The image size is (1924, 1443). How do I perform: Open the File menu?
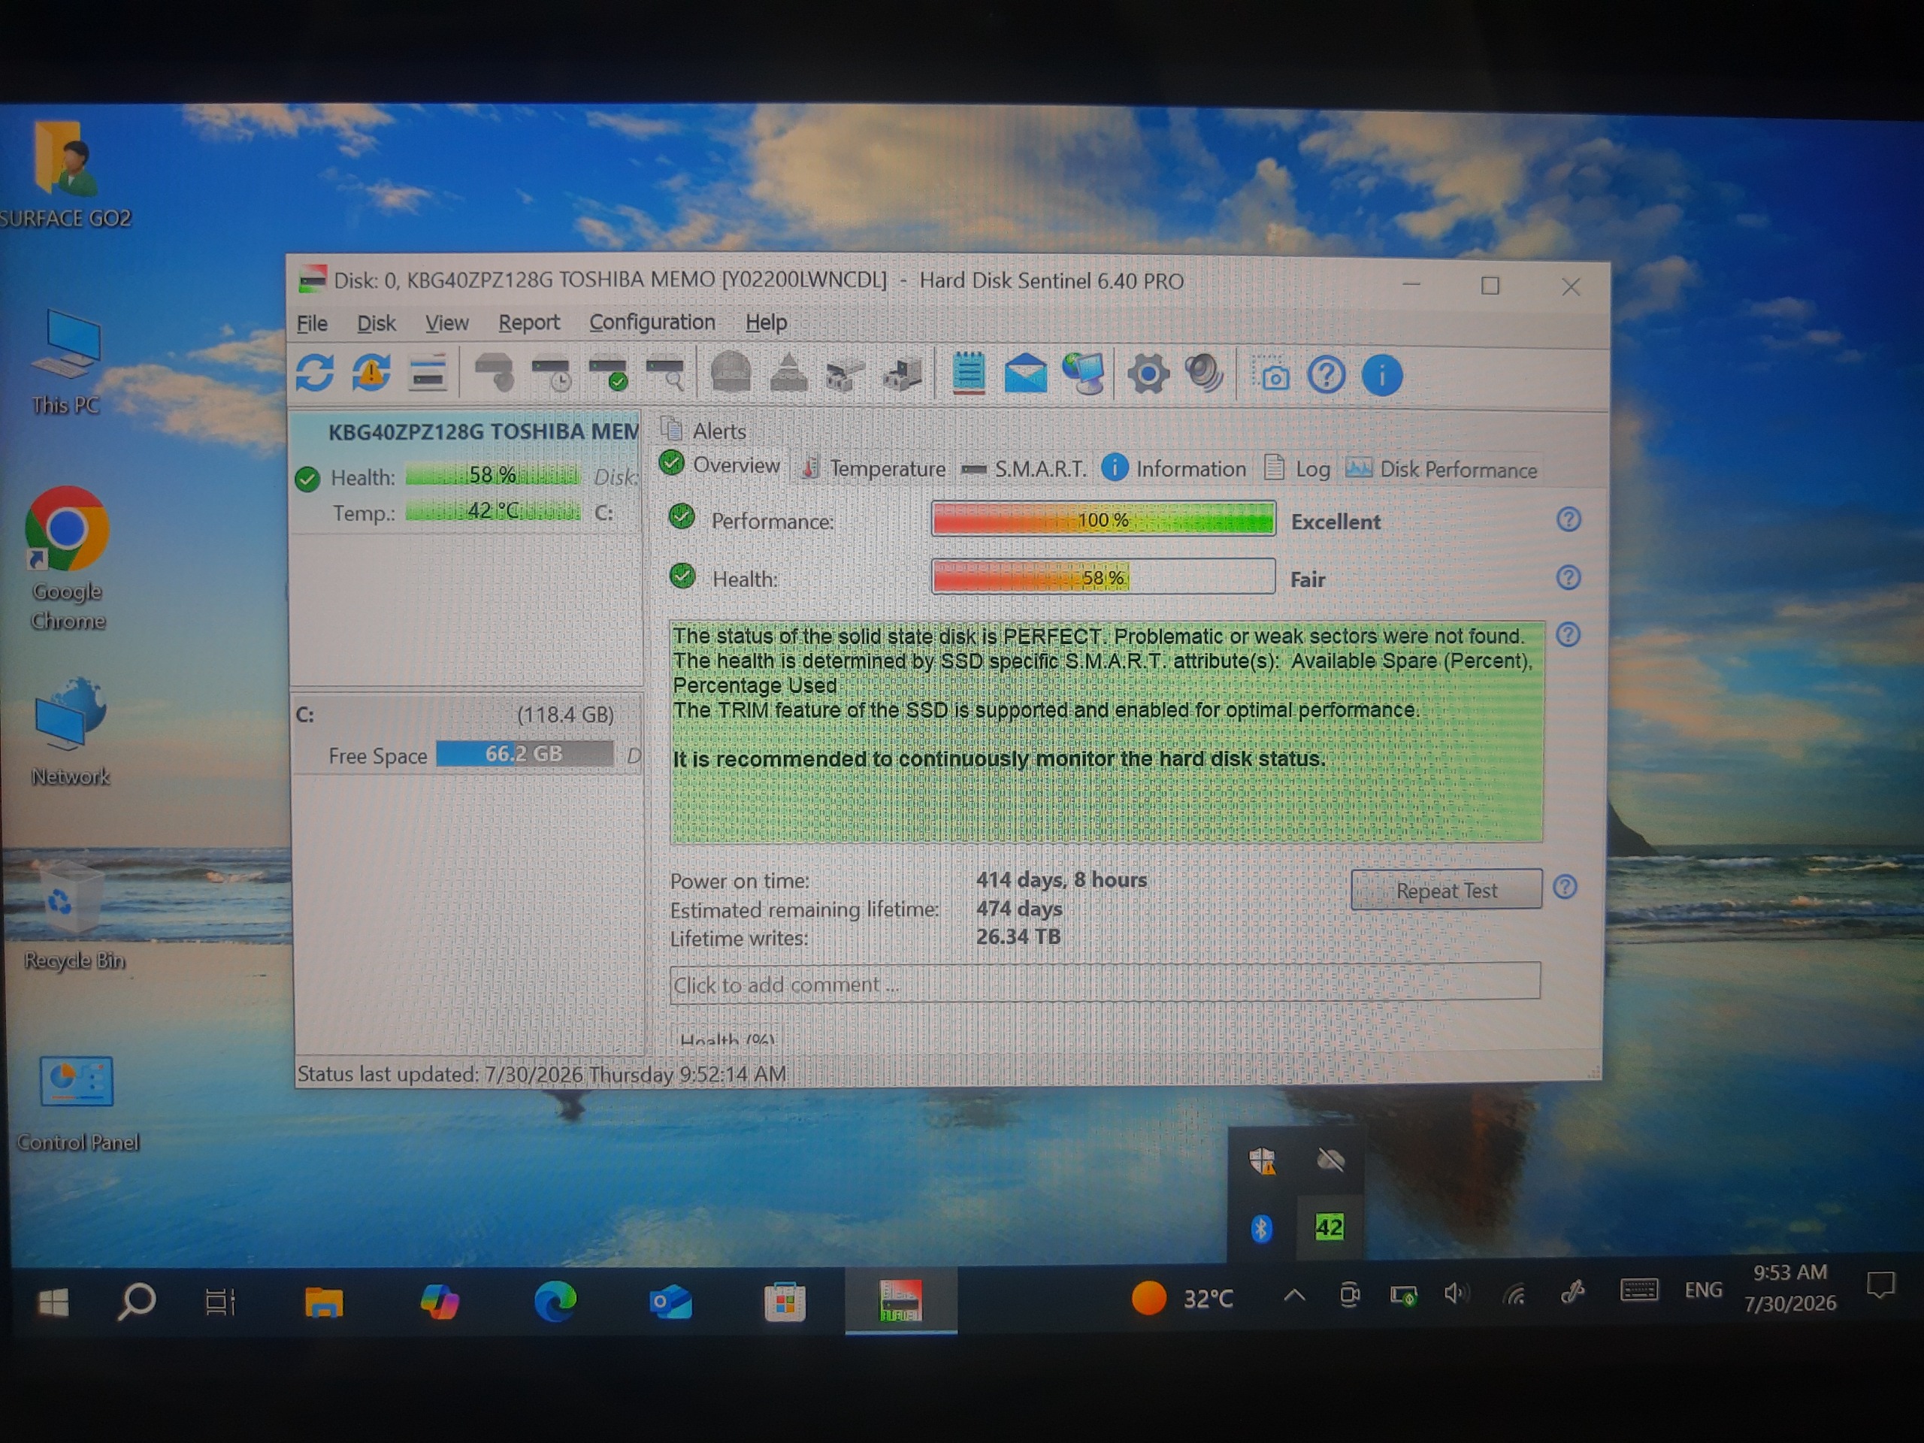click(312, 322)
